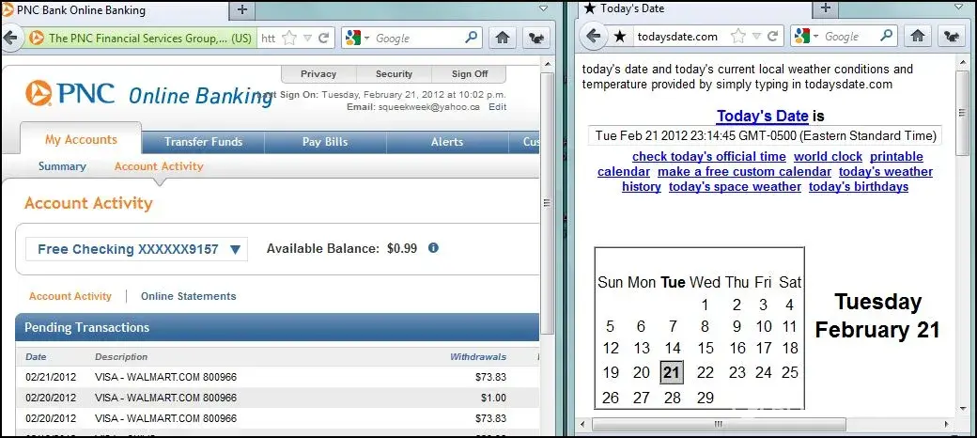Image resolution: width=977 pixels, height=438 pixels.
Task: Open the Alerts tab
Action: [447, 142]
